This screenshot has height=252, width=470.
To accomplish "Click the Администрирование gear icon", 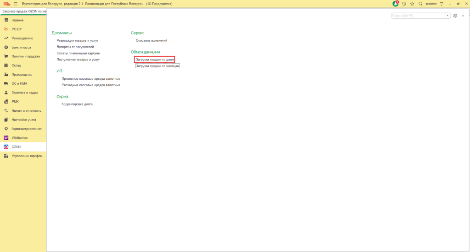I will click(x=6, y=129).
